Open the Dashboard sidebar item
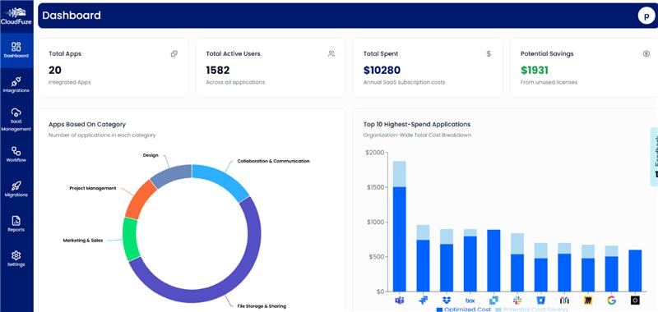The height and width of the screenshot is (312, 658). pyautogui.click(x=16, y=50)
